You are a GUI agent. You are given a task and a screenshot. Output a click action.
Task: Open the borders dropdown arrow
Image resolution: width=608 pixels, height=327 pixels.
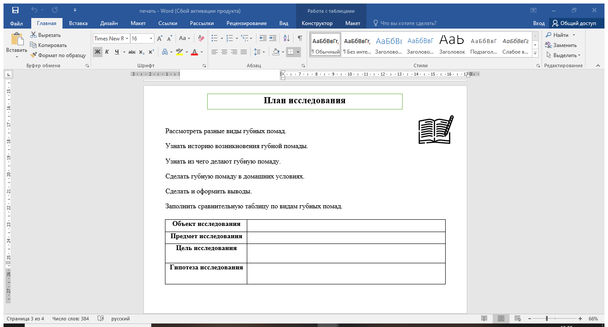tap(298, 52)
